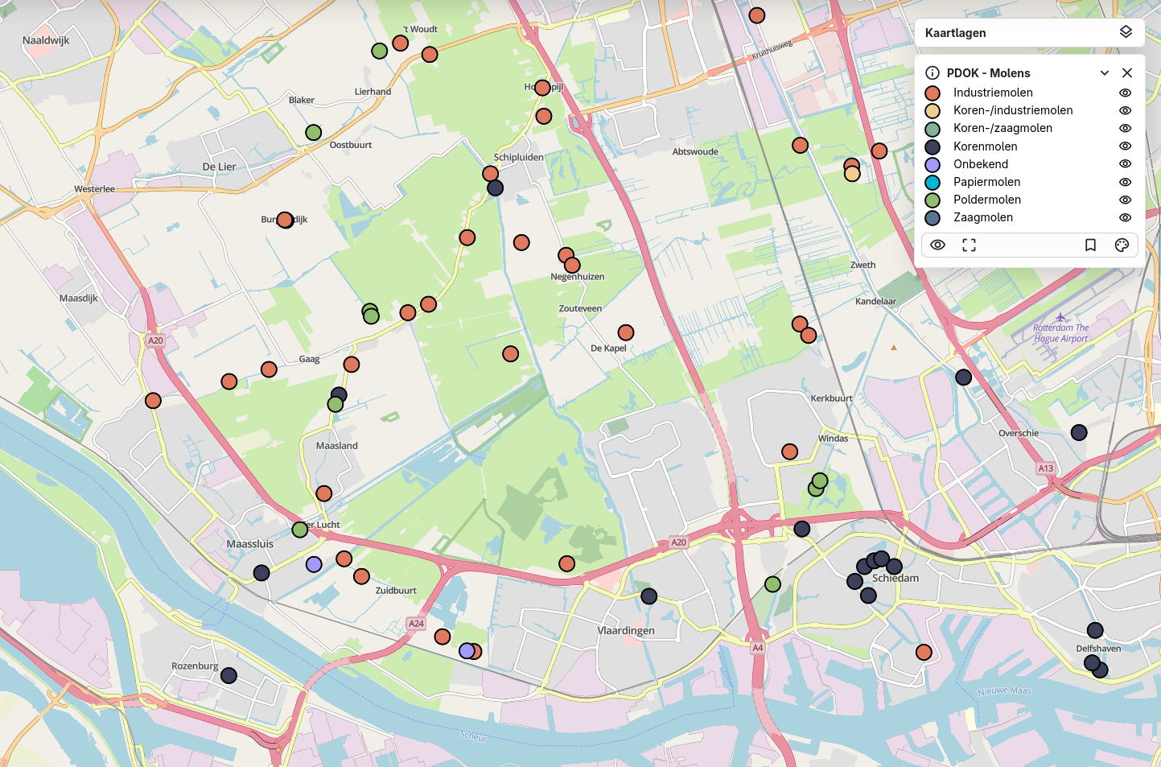Collapse the PDOK - Molens legend
Viewport: 1161px width, 767px height.
[1105, 73]
